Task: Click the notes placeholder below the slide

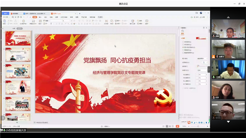Action: 42,122
